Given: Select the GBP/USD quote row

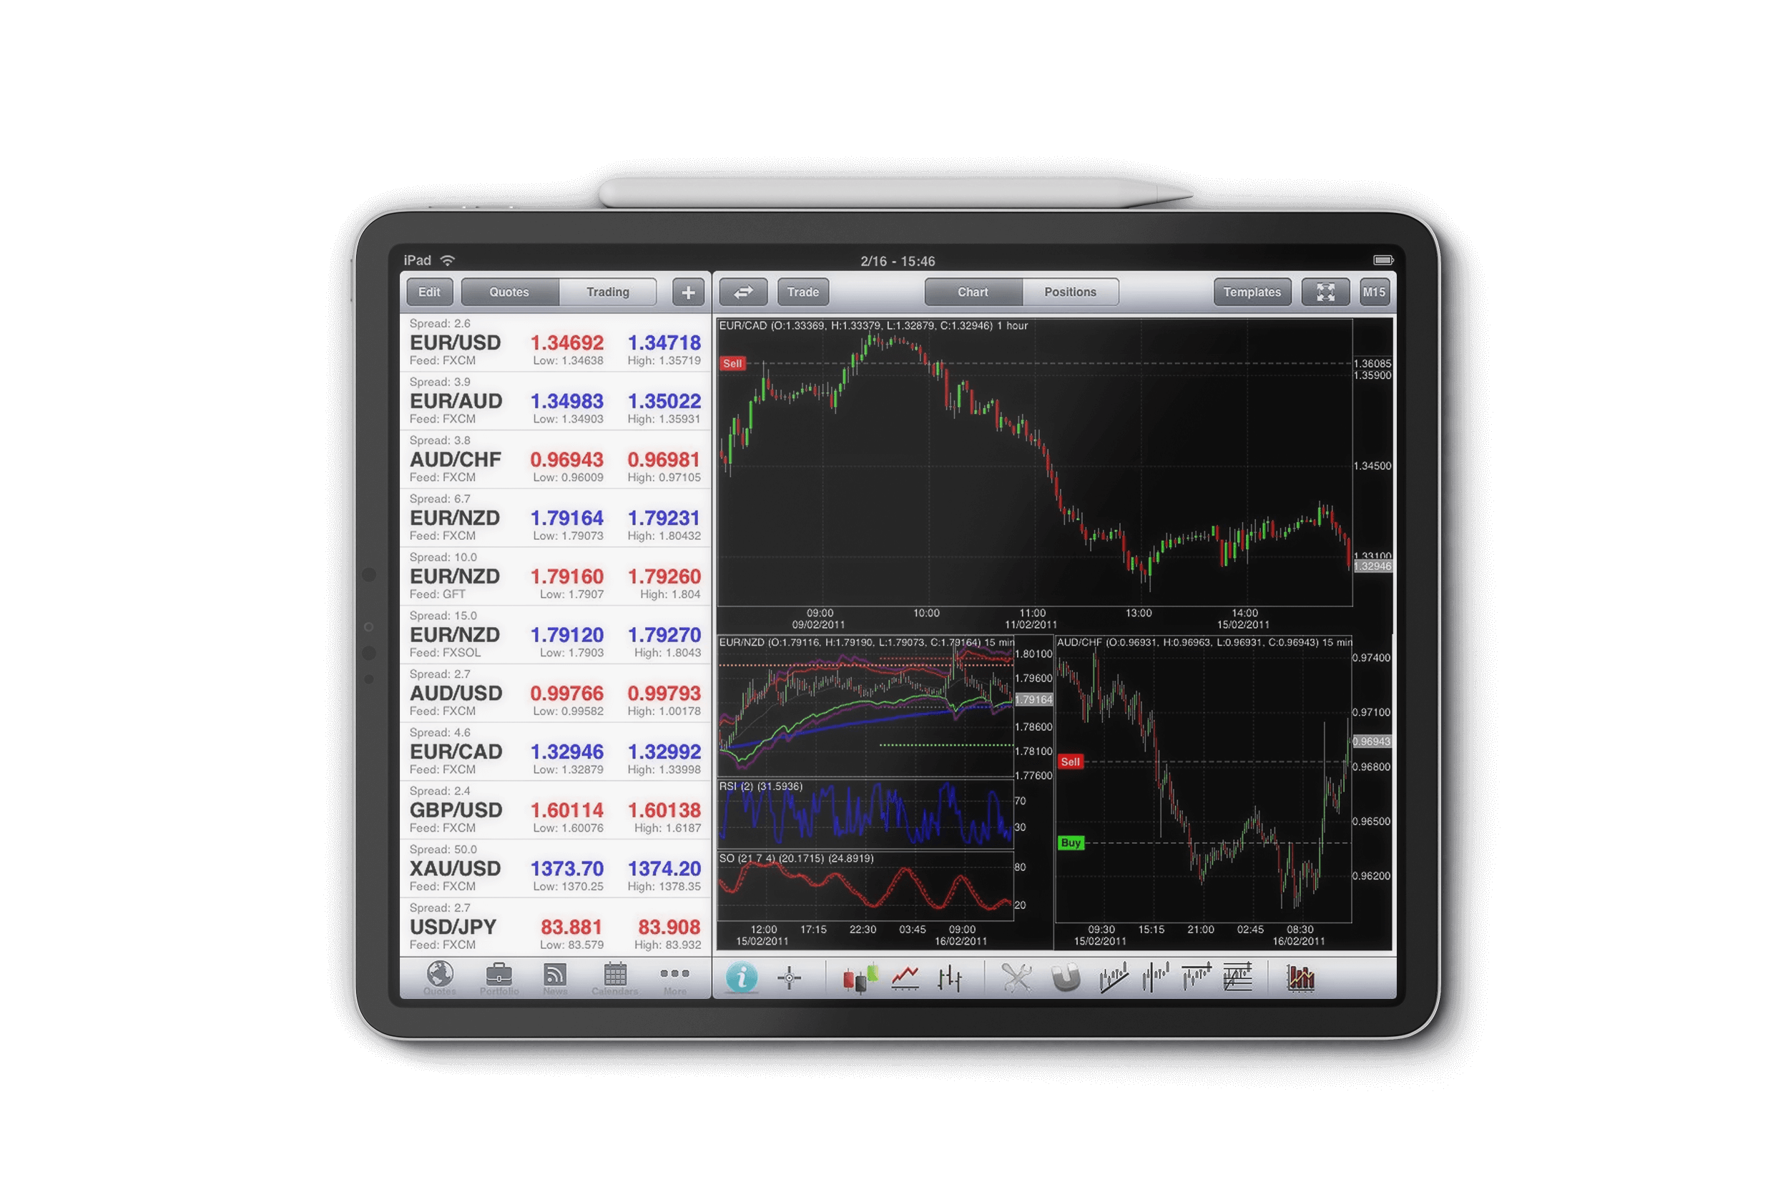Looking at the screenshot, I should (555, 810).
